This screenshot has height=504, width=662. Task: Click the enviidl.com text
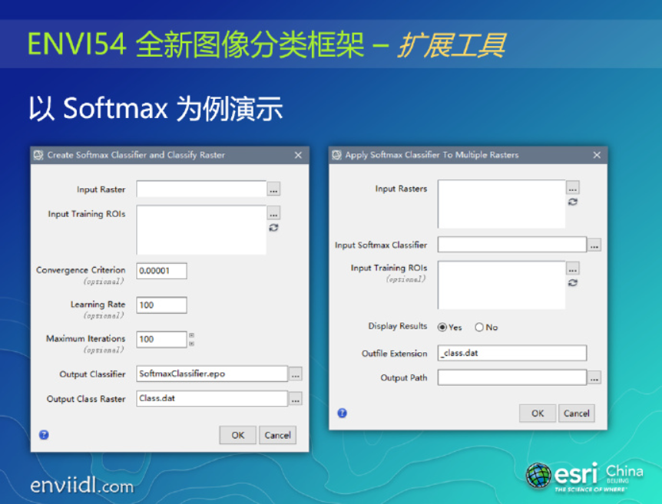(x=82, y=485)
